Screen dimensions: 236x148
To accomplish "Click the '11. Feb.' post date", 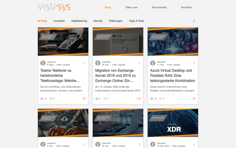I will (160, 65).
